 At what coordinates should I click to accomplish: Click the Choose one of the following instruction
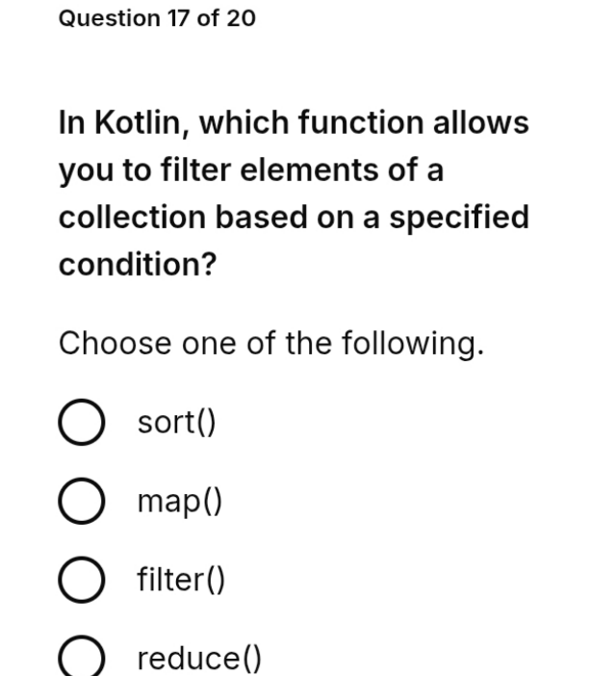pyautogui.click(x=271, y=344)
